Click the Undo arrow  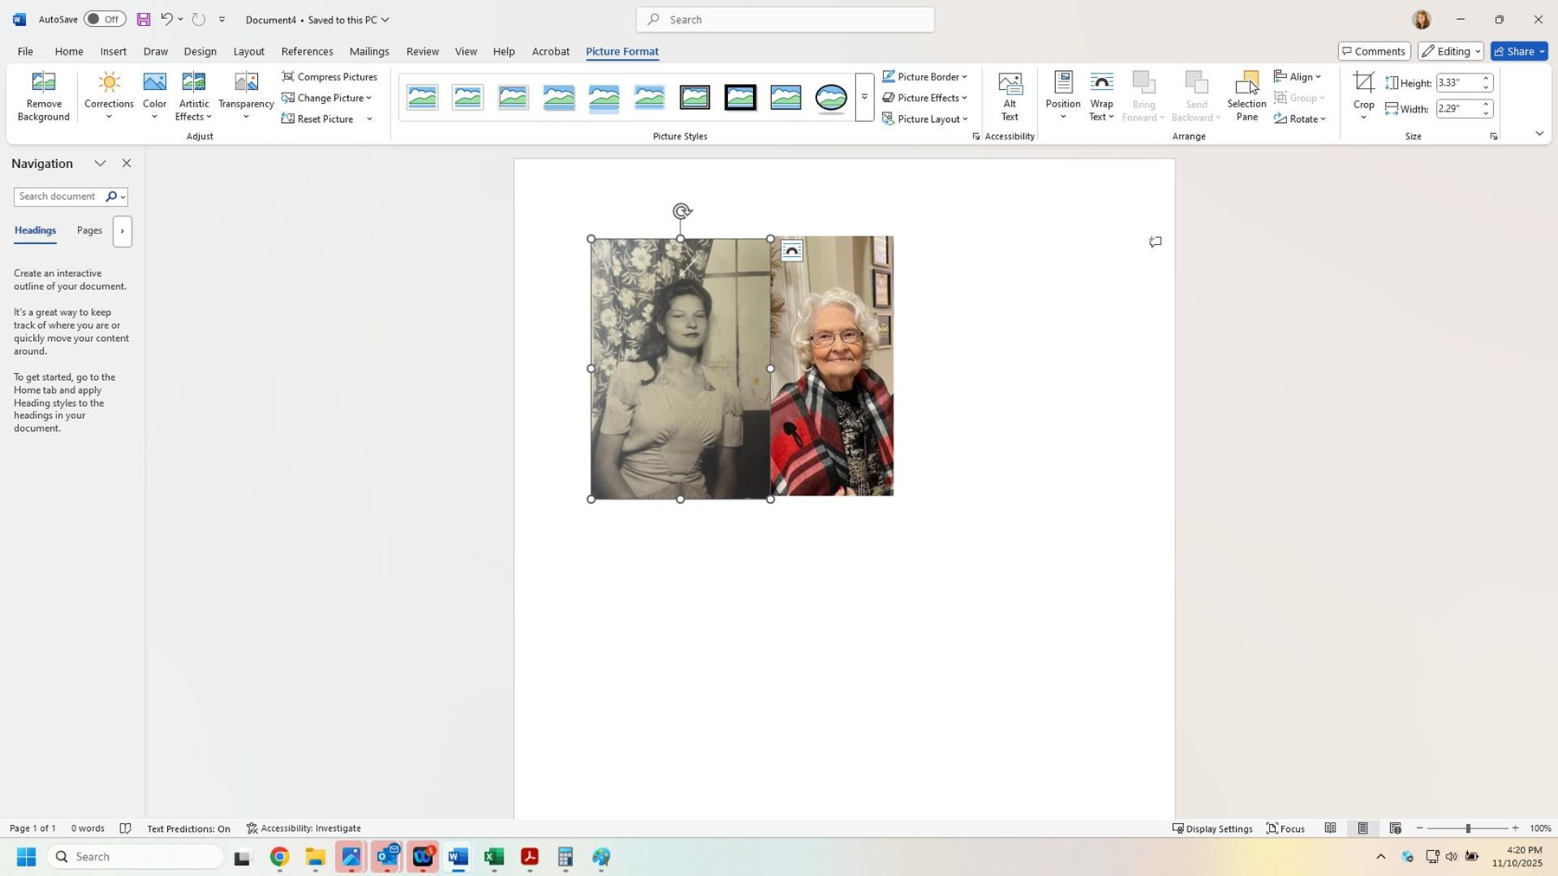(x=166, y=19)
